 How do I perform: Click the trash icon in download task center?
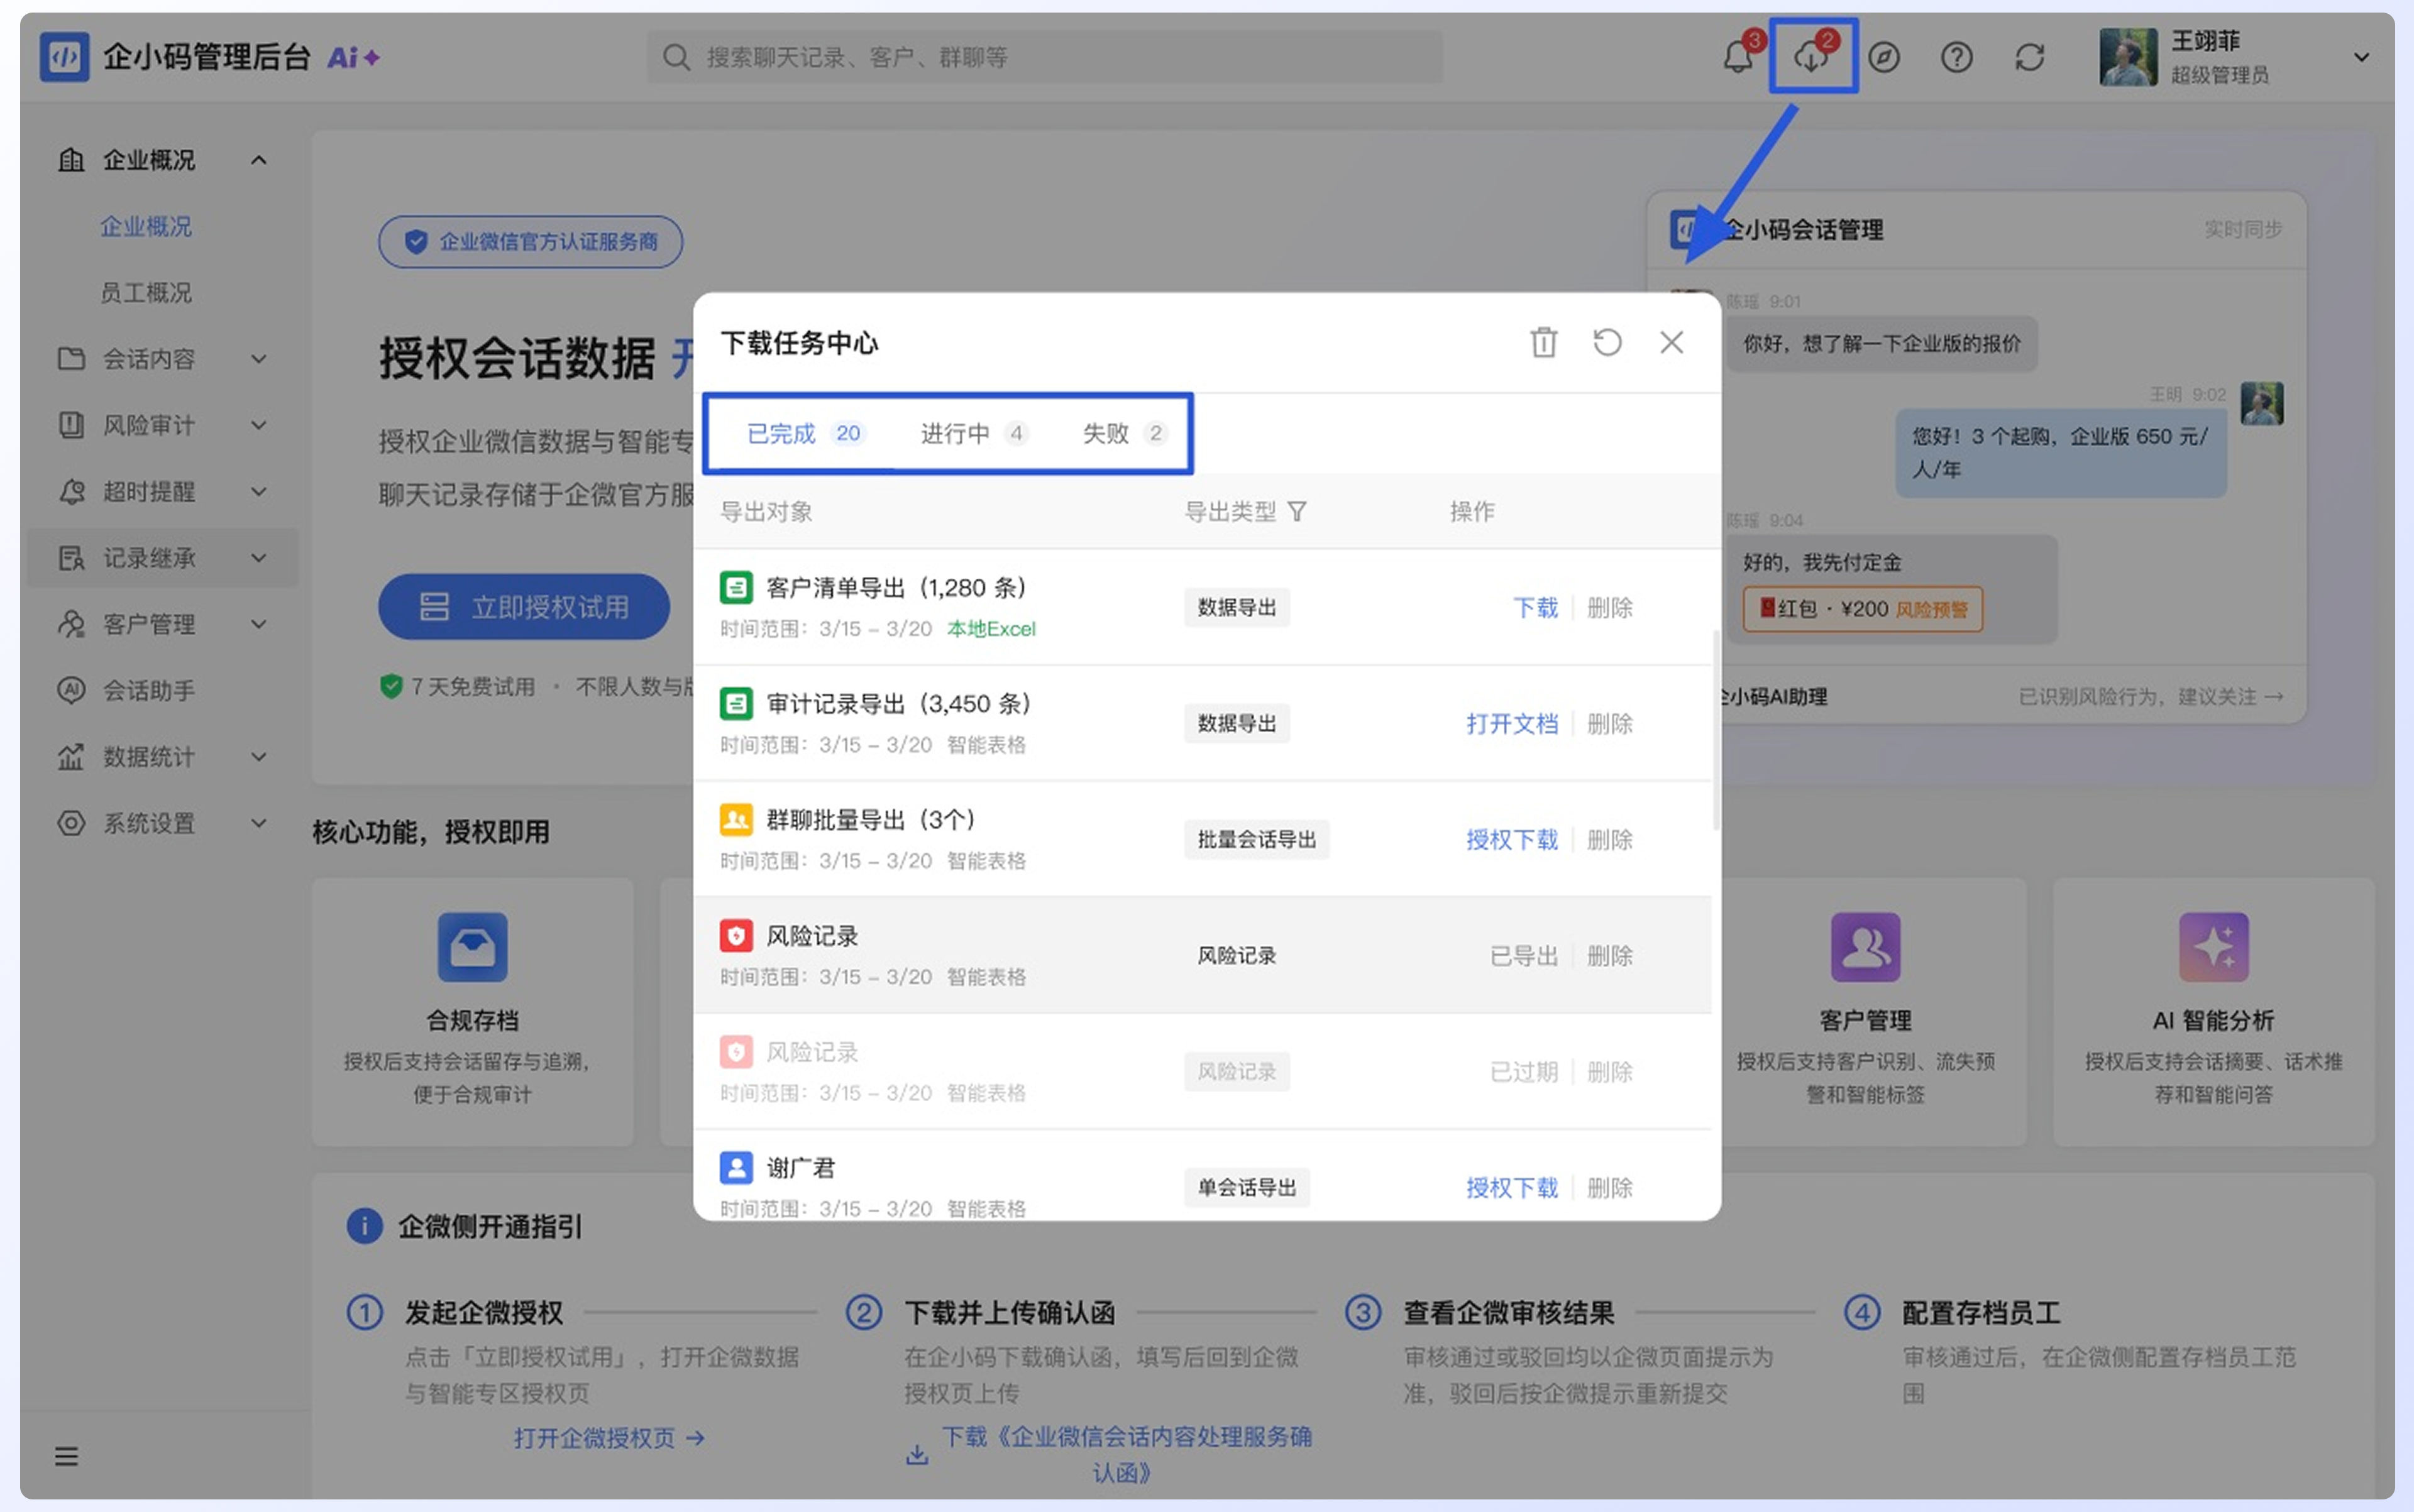(x=1543, y=342)
